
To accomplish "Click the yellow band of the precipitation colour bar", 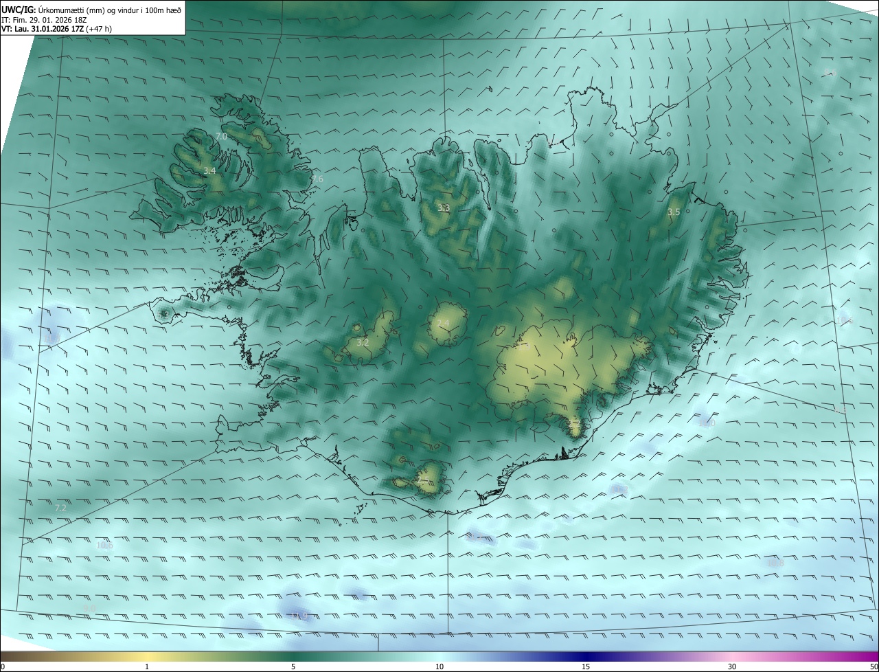I will 147,656.
